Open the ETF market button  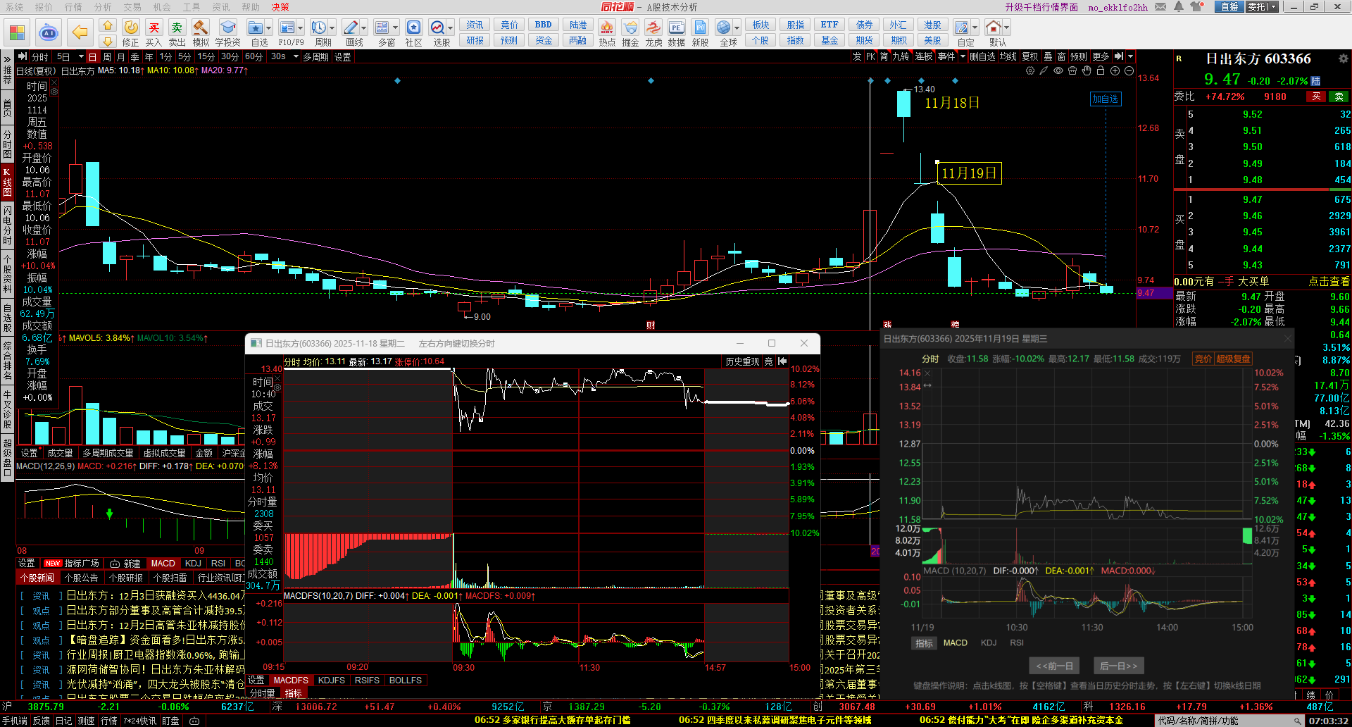(829, 25)
